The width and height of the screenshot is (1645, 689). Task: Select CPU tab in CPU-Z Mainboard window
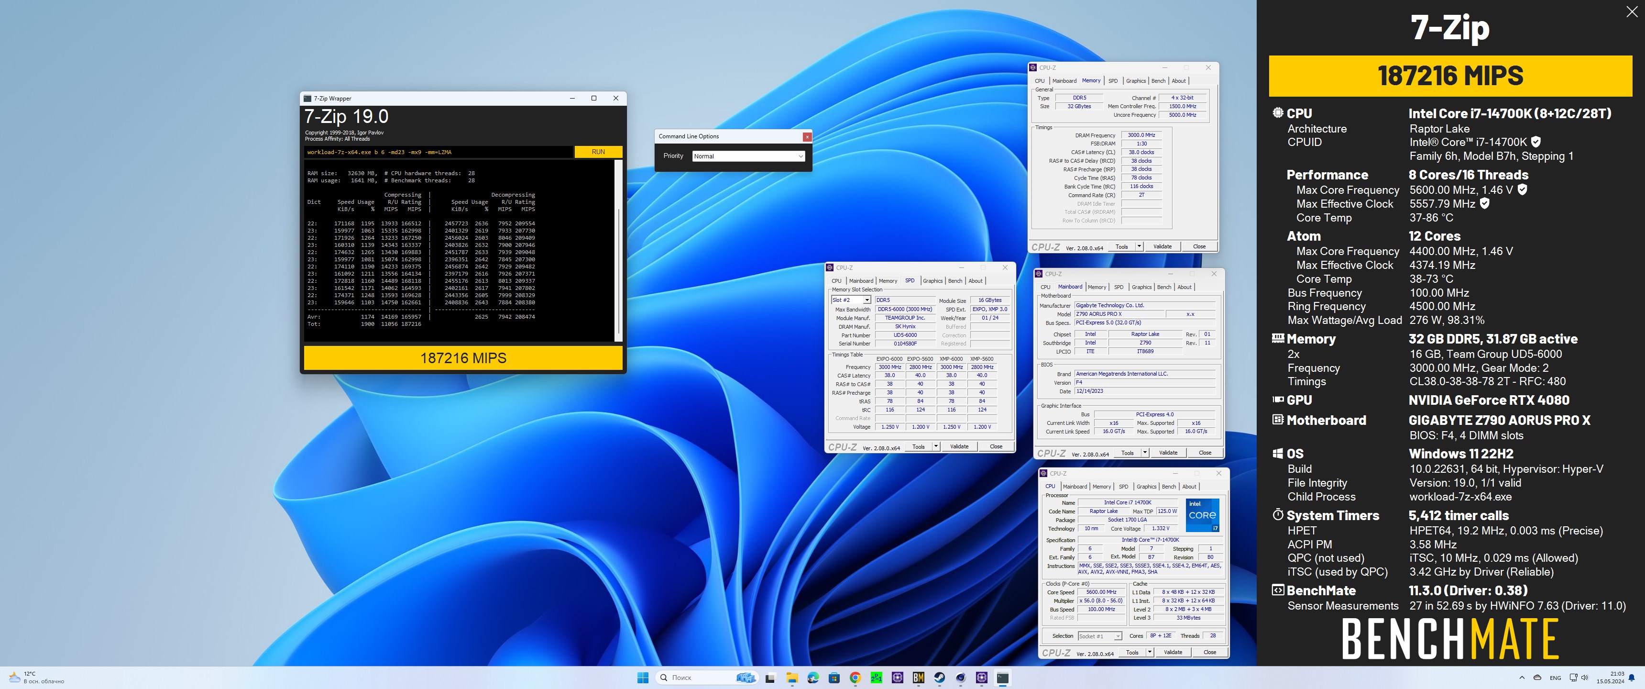coord(1045,287)
